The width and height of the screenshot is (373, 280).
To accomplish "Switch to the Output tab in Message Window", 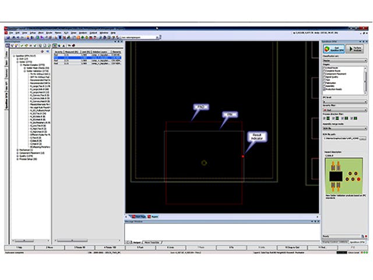I will tap(136, 243).
